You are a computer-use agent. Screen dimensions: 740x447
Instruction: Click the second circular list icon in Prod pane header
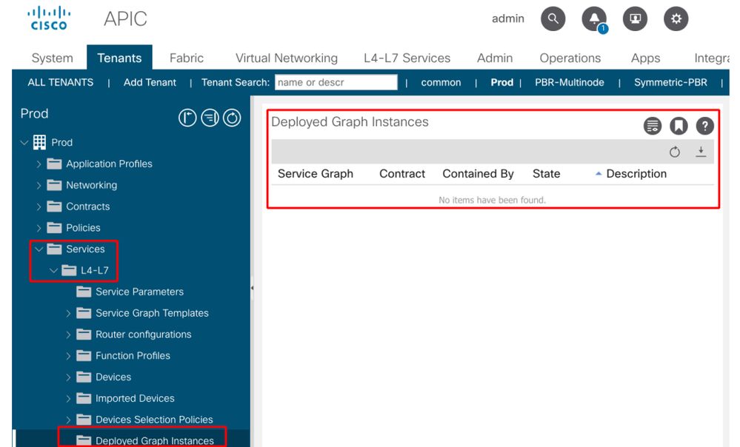(x=210, y=118)
